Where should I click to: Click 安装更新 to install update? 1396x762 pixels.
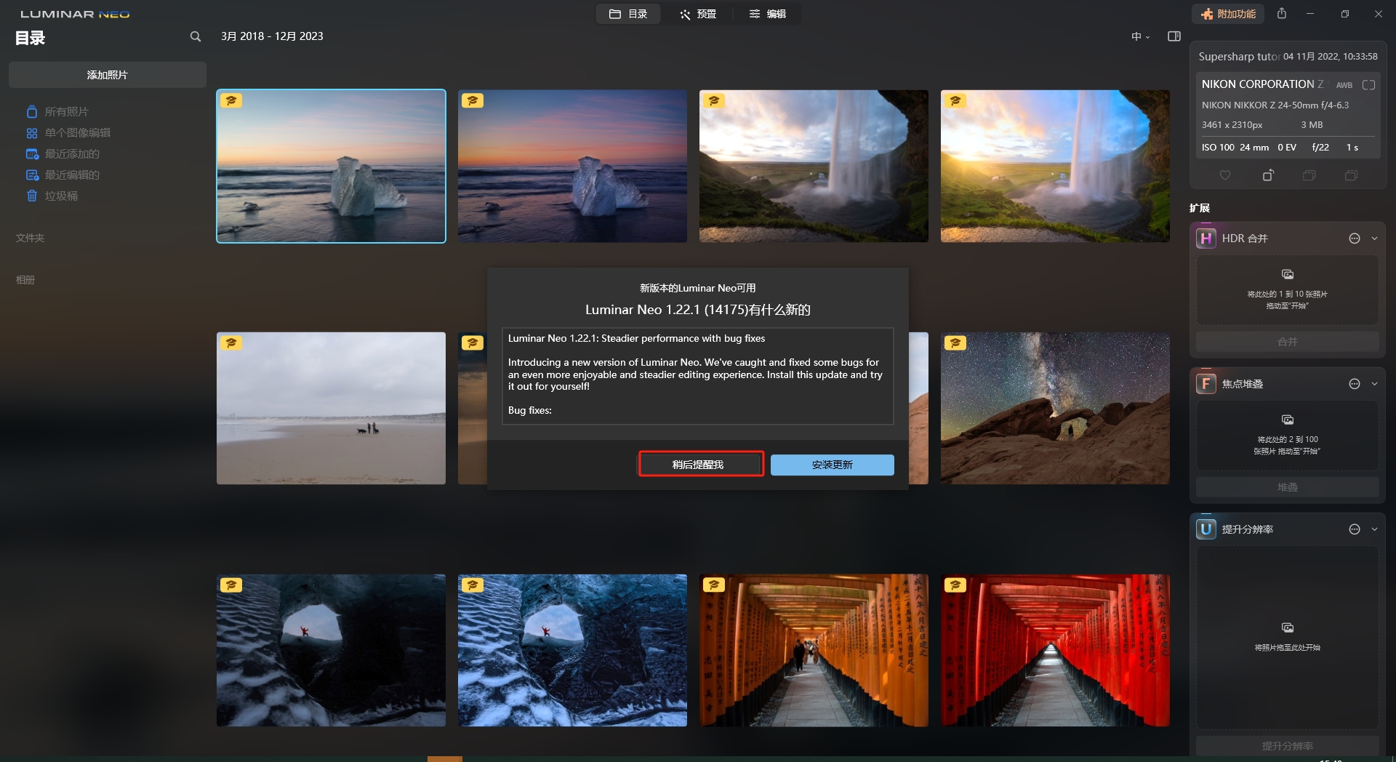pos(833,465)
